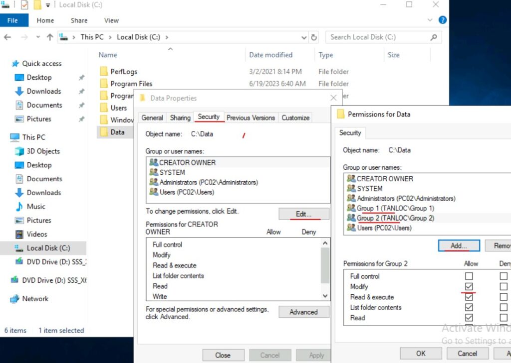Image resolution: width=511 pixels, height=363 pixels.
Task: Open the Share ribbon tab
Action: [78, 20]
